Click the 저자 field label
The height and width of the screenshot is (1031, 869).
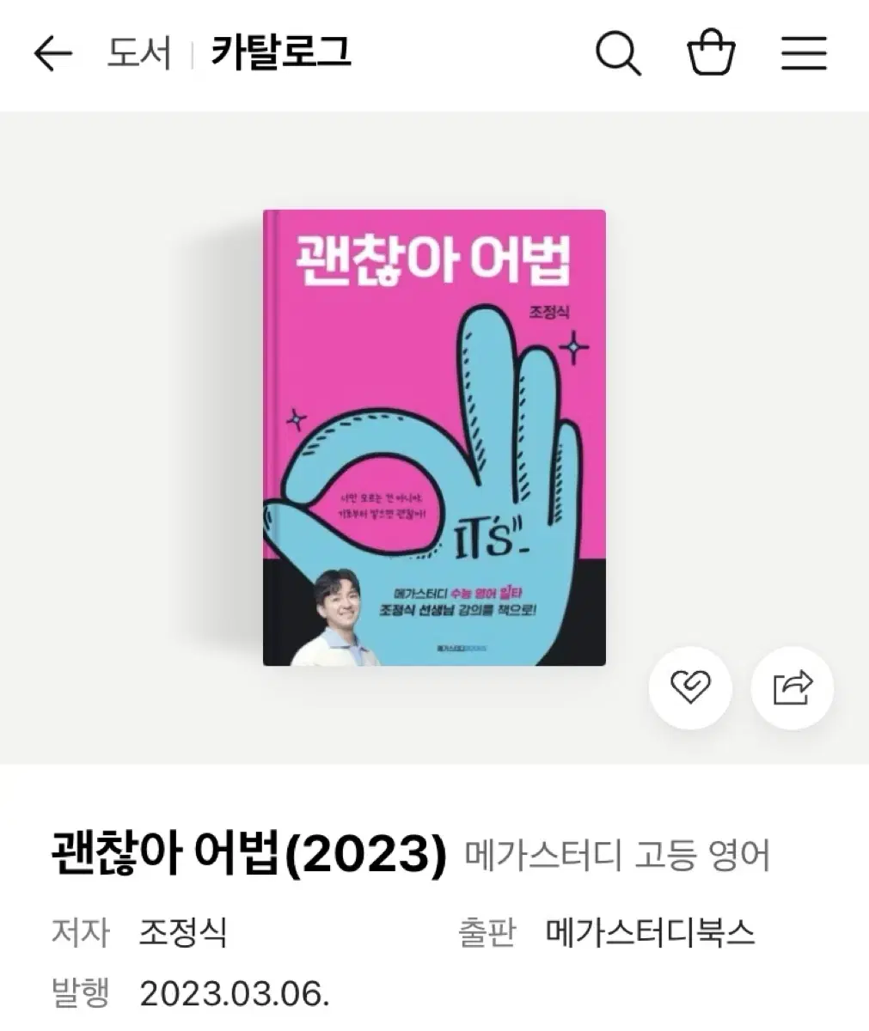tap(80, 932)
